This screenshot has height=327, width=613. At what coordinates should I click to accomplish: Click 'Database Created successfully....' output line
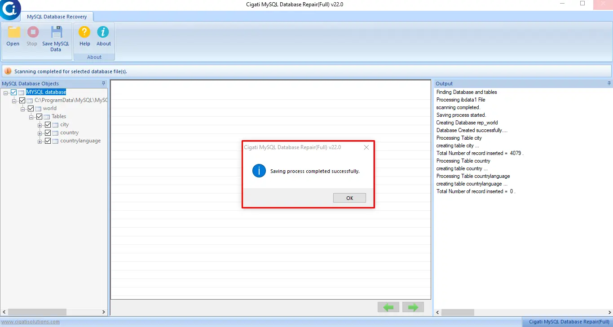472,130
